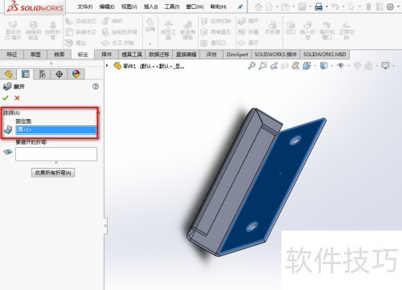
Task: Open the ConfigurationManager panel tab
Action: pos(42,74)
